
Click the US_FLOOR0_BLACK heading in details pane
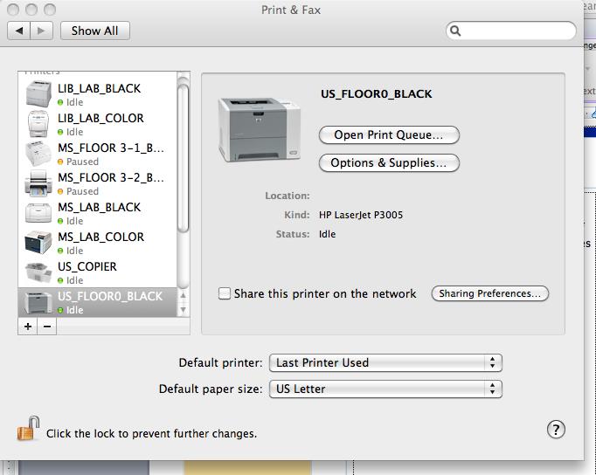(377, 93)
